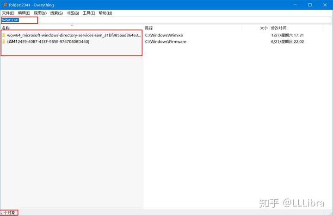The image size is (333, 216).
Task: Sort results by the 名称 column header
Action: click(x=72, y=28)
